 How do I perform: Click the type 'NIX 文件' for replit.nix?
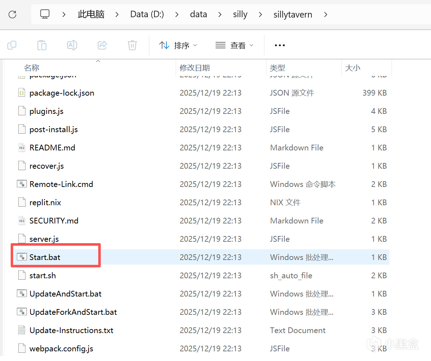click(x=285, y=202)
